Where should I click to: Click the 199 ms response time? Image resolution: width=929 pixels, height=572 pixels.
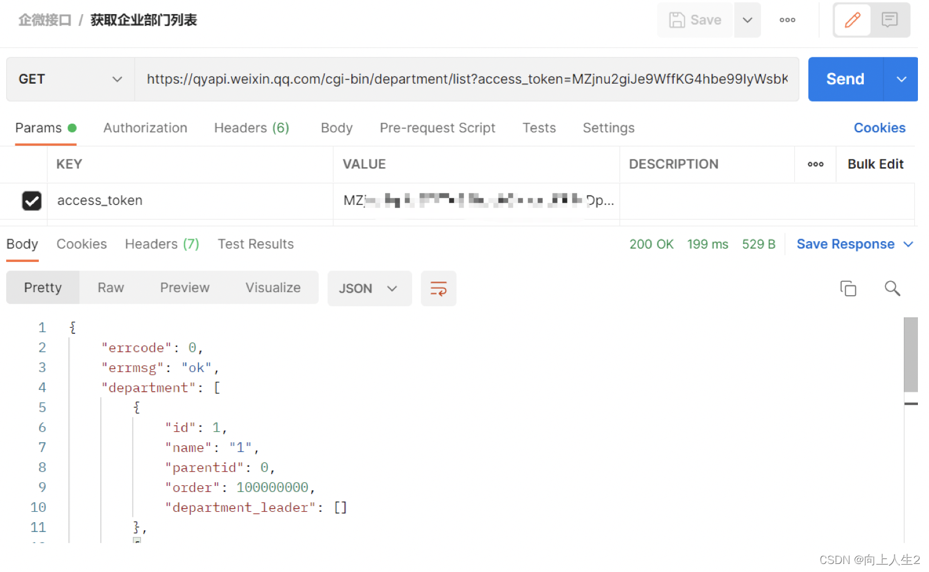pyautogui.click(x=708, y=244)
